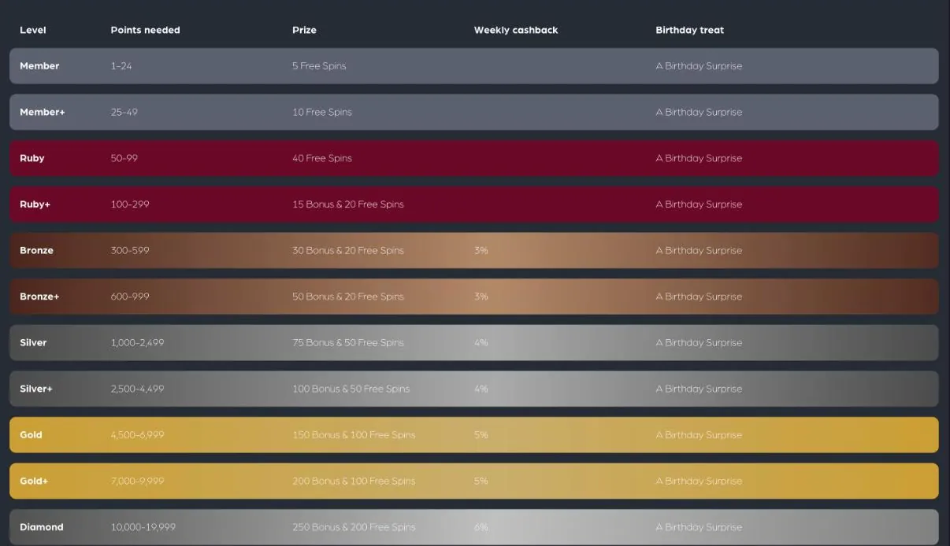
Task: Click the Silver+ row 4% cashback
Action: (x=481, y=389)
